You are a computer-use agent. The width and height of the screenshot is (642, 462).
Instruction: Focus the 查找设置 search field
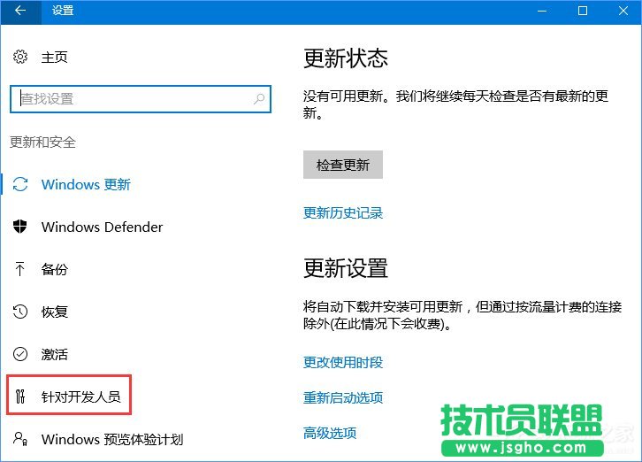[x=141, y=99]
